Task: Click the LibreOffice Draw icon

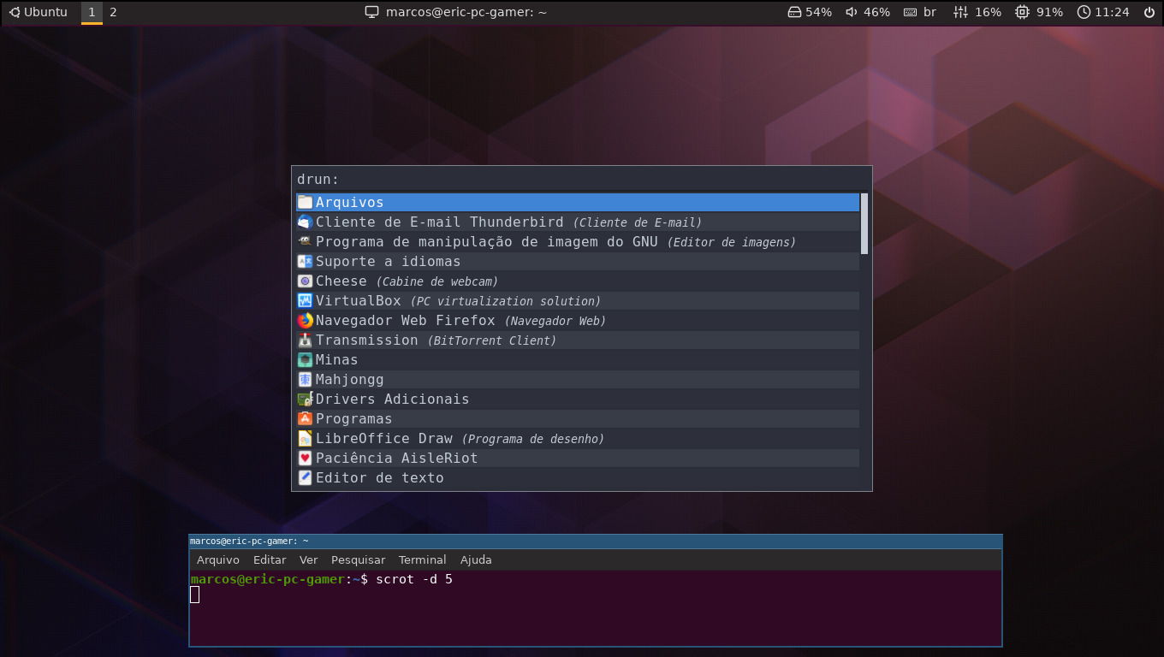Action: [305, 438]
